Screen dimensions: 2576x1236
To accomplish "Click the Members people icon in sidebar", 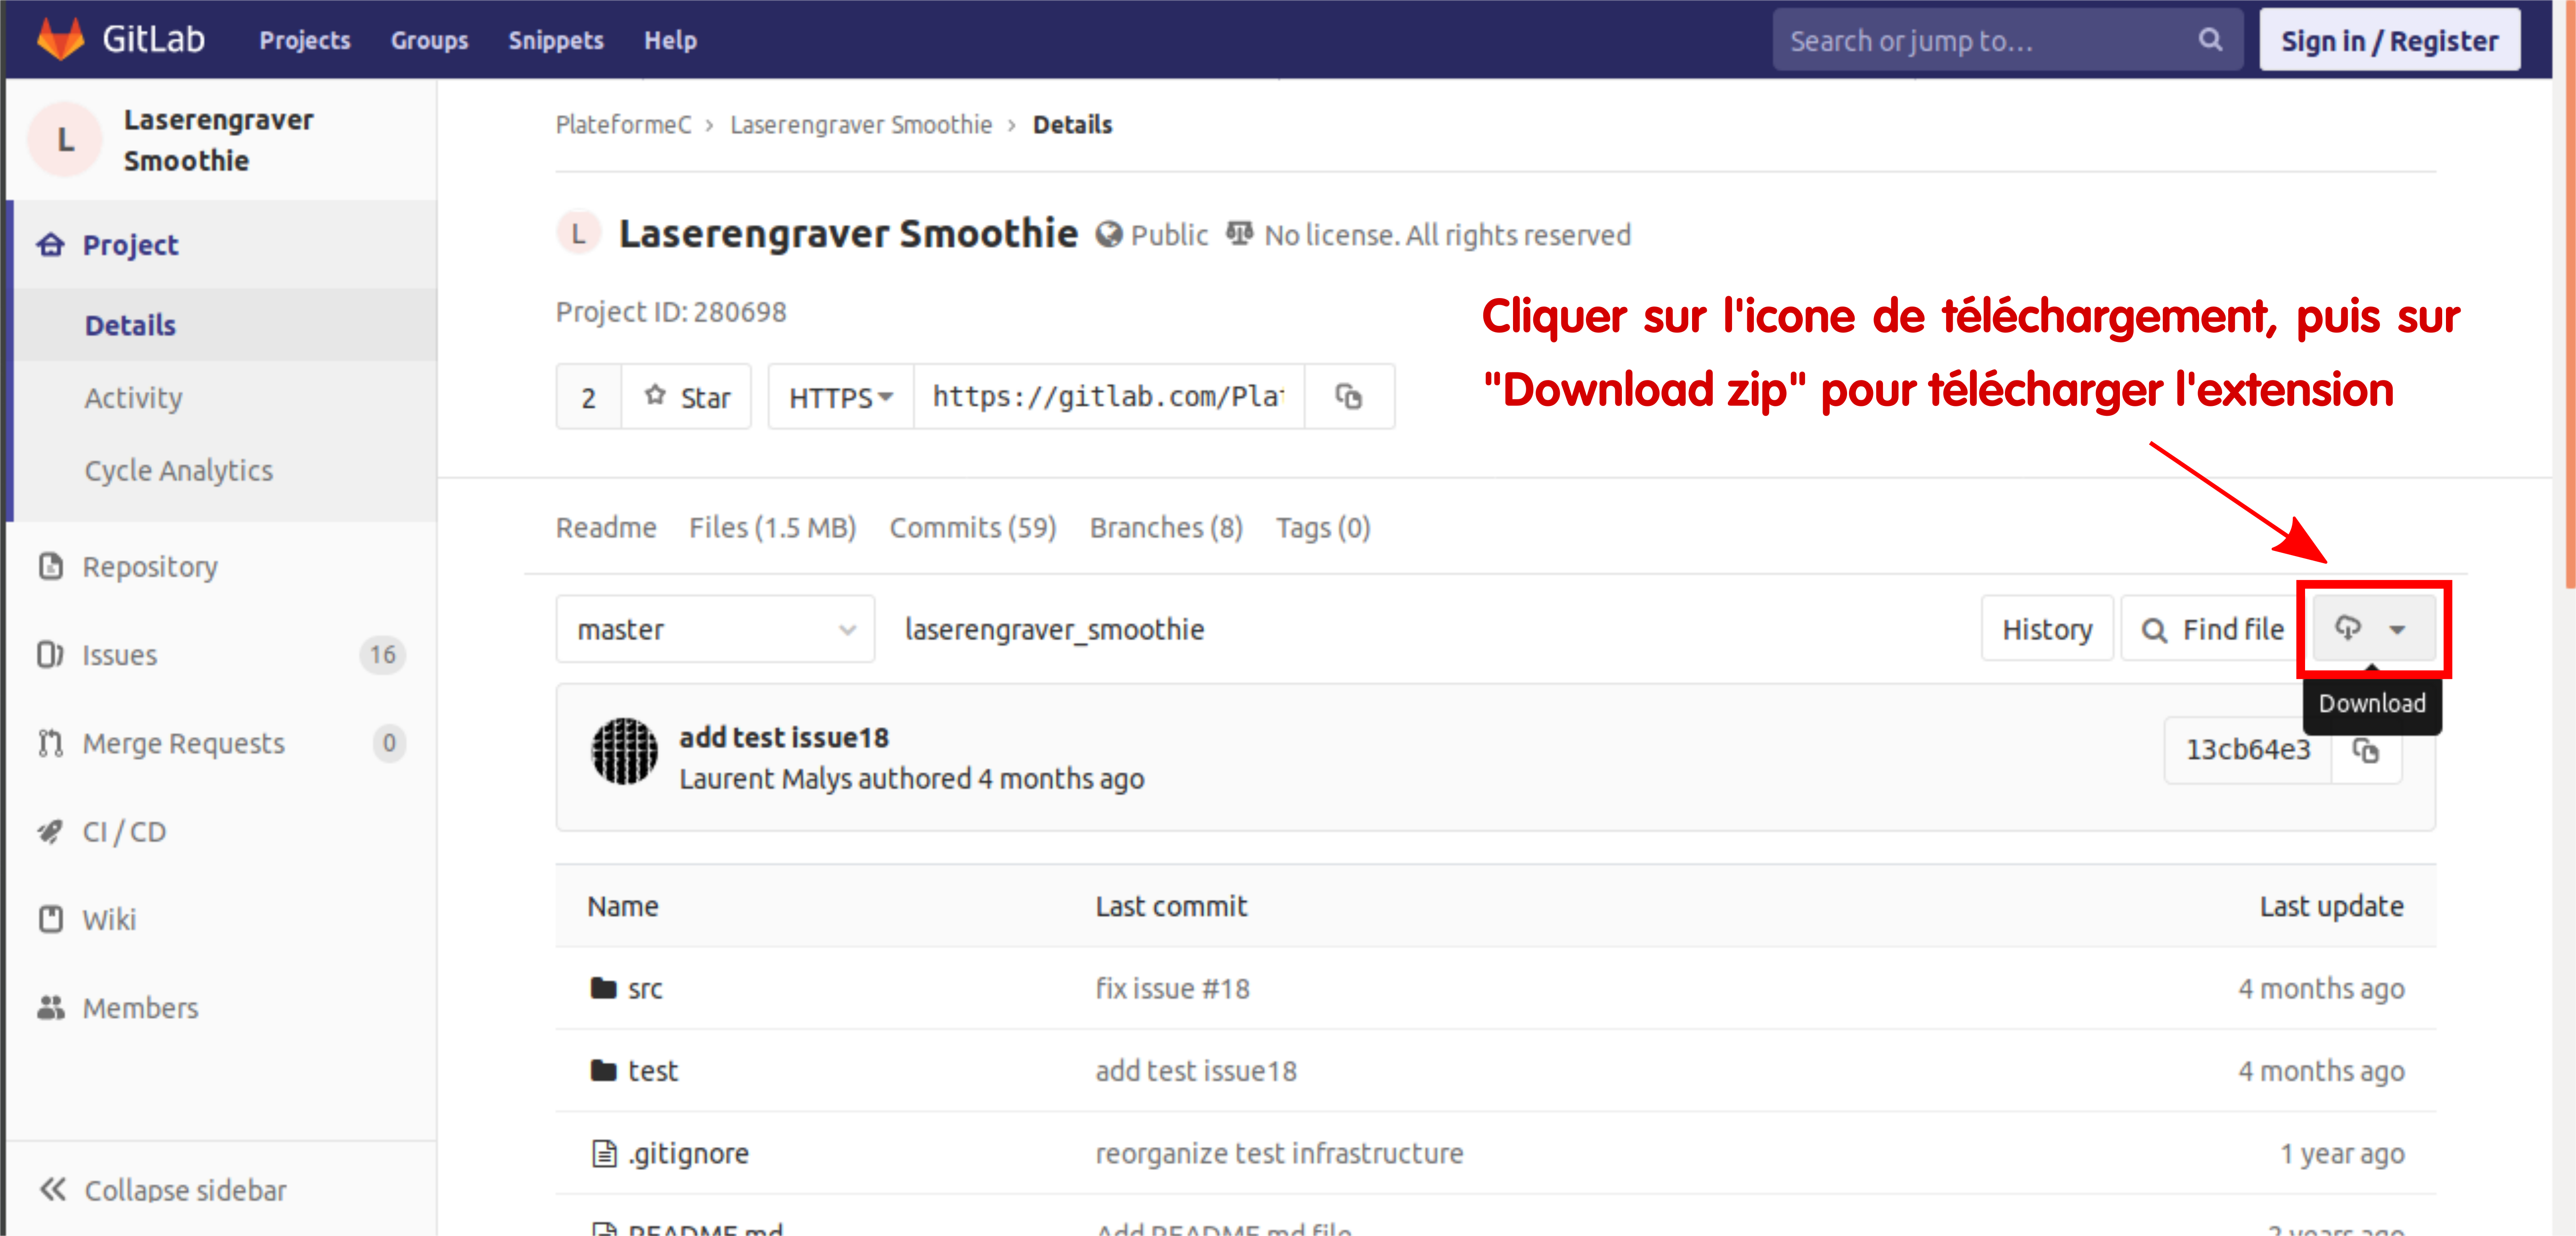I will click(50, 1007).
